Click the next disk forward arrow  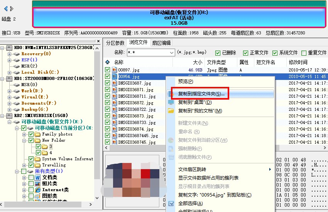[x=12, y=9]
